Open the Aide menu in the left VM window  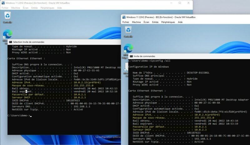pos(59,8)
